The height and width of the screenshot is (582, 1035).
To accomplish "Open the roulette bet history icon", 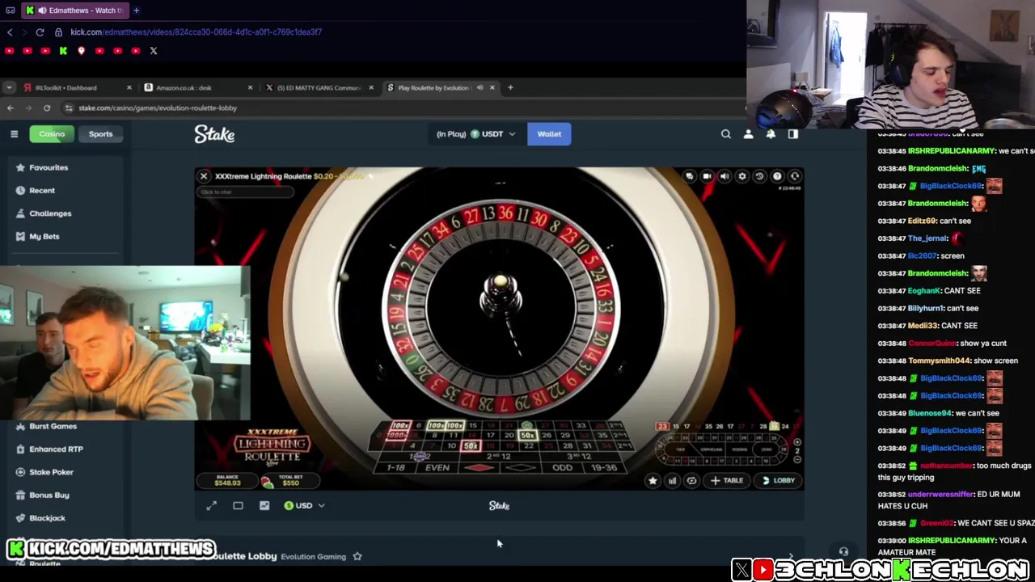I will point(760,176).
